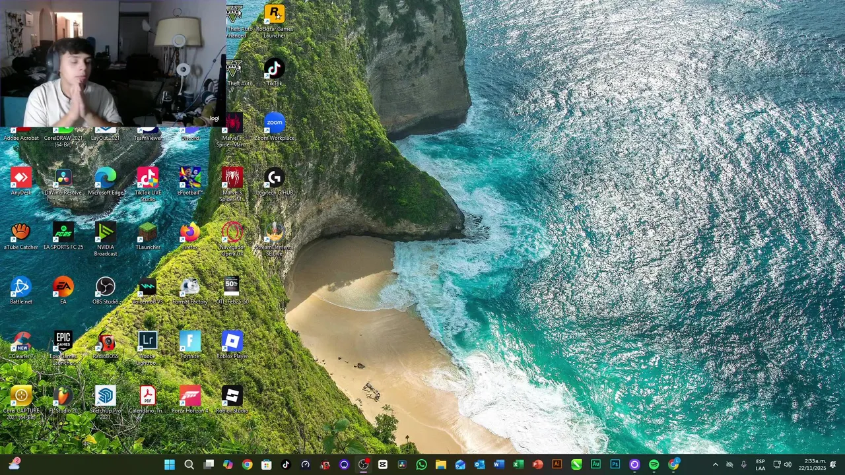Launch PowerPoint from the taskbar
This screenshot has height=475, width=845.
[x=537, y=464]
